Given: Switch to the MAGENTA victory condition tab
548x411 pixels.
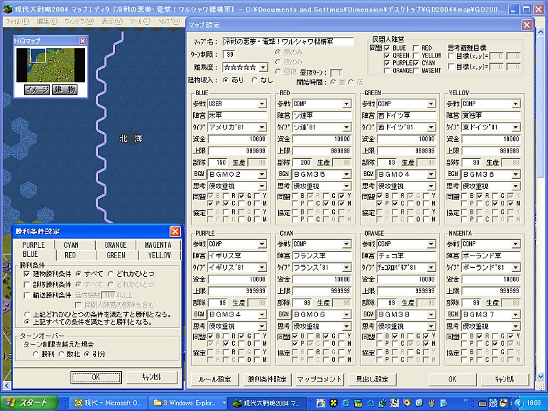Looking at the screenshot, I should (158, 245).
